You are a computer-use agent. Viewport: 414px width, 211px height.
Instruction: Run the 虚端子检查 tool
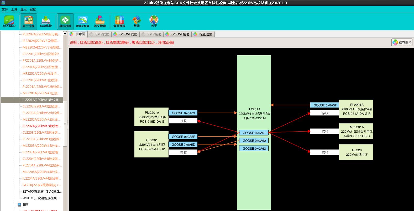click(82, 21)
